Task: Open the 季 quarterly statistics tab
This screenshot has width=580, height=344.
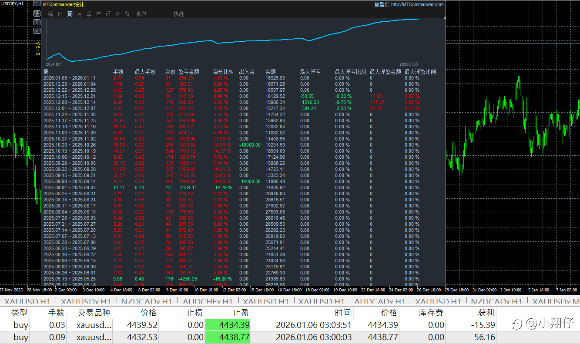Action: coord(89,14)
